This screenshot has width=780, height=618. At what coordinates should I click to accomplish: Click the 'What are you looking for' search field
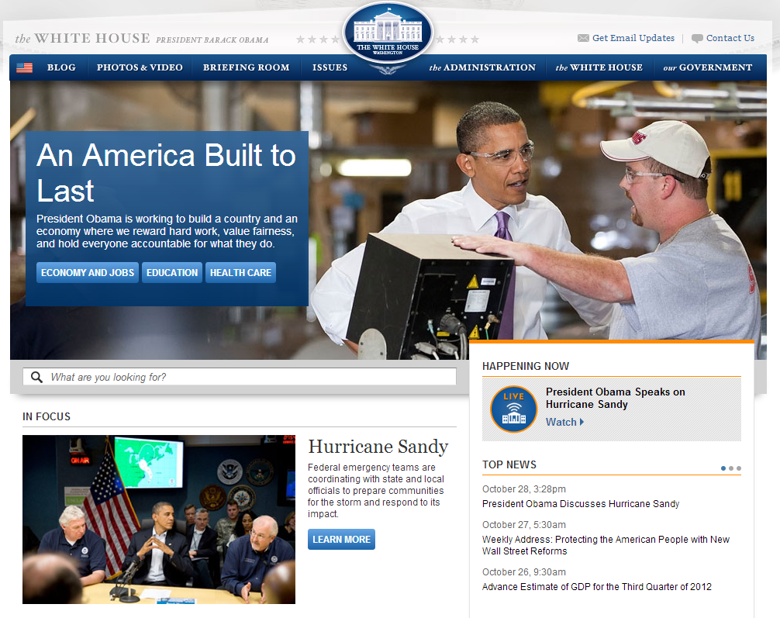point(248,377)
